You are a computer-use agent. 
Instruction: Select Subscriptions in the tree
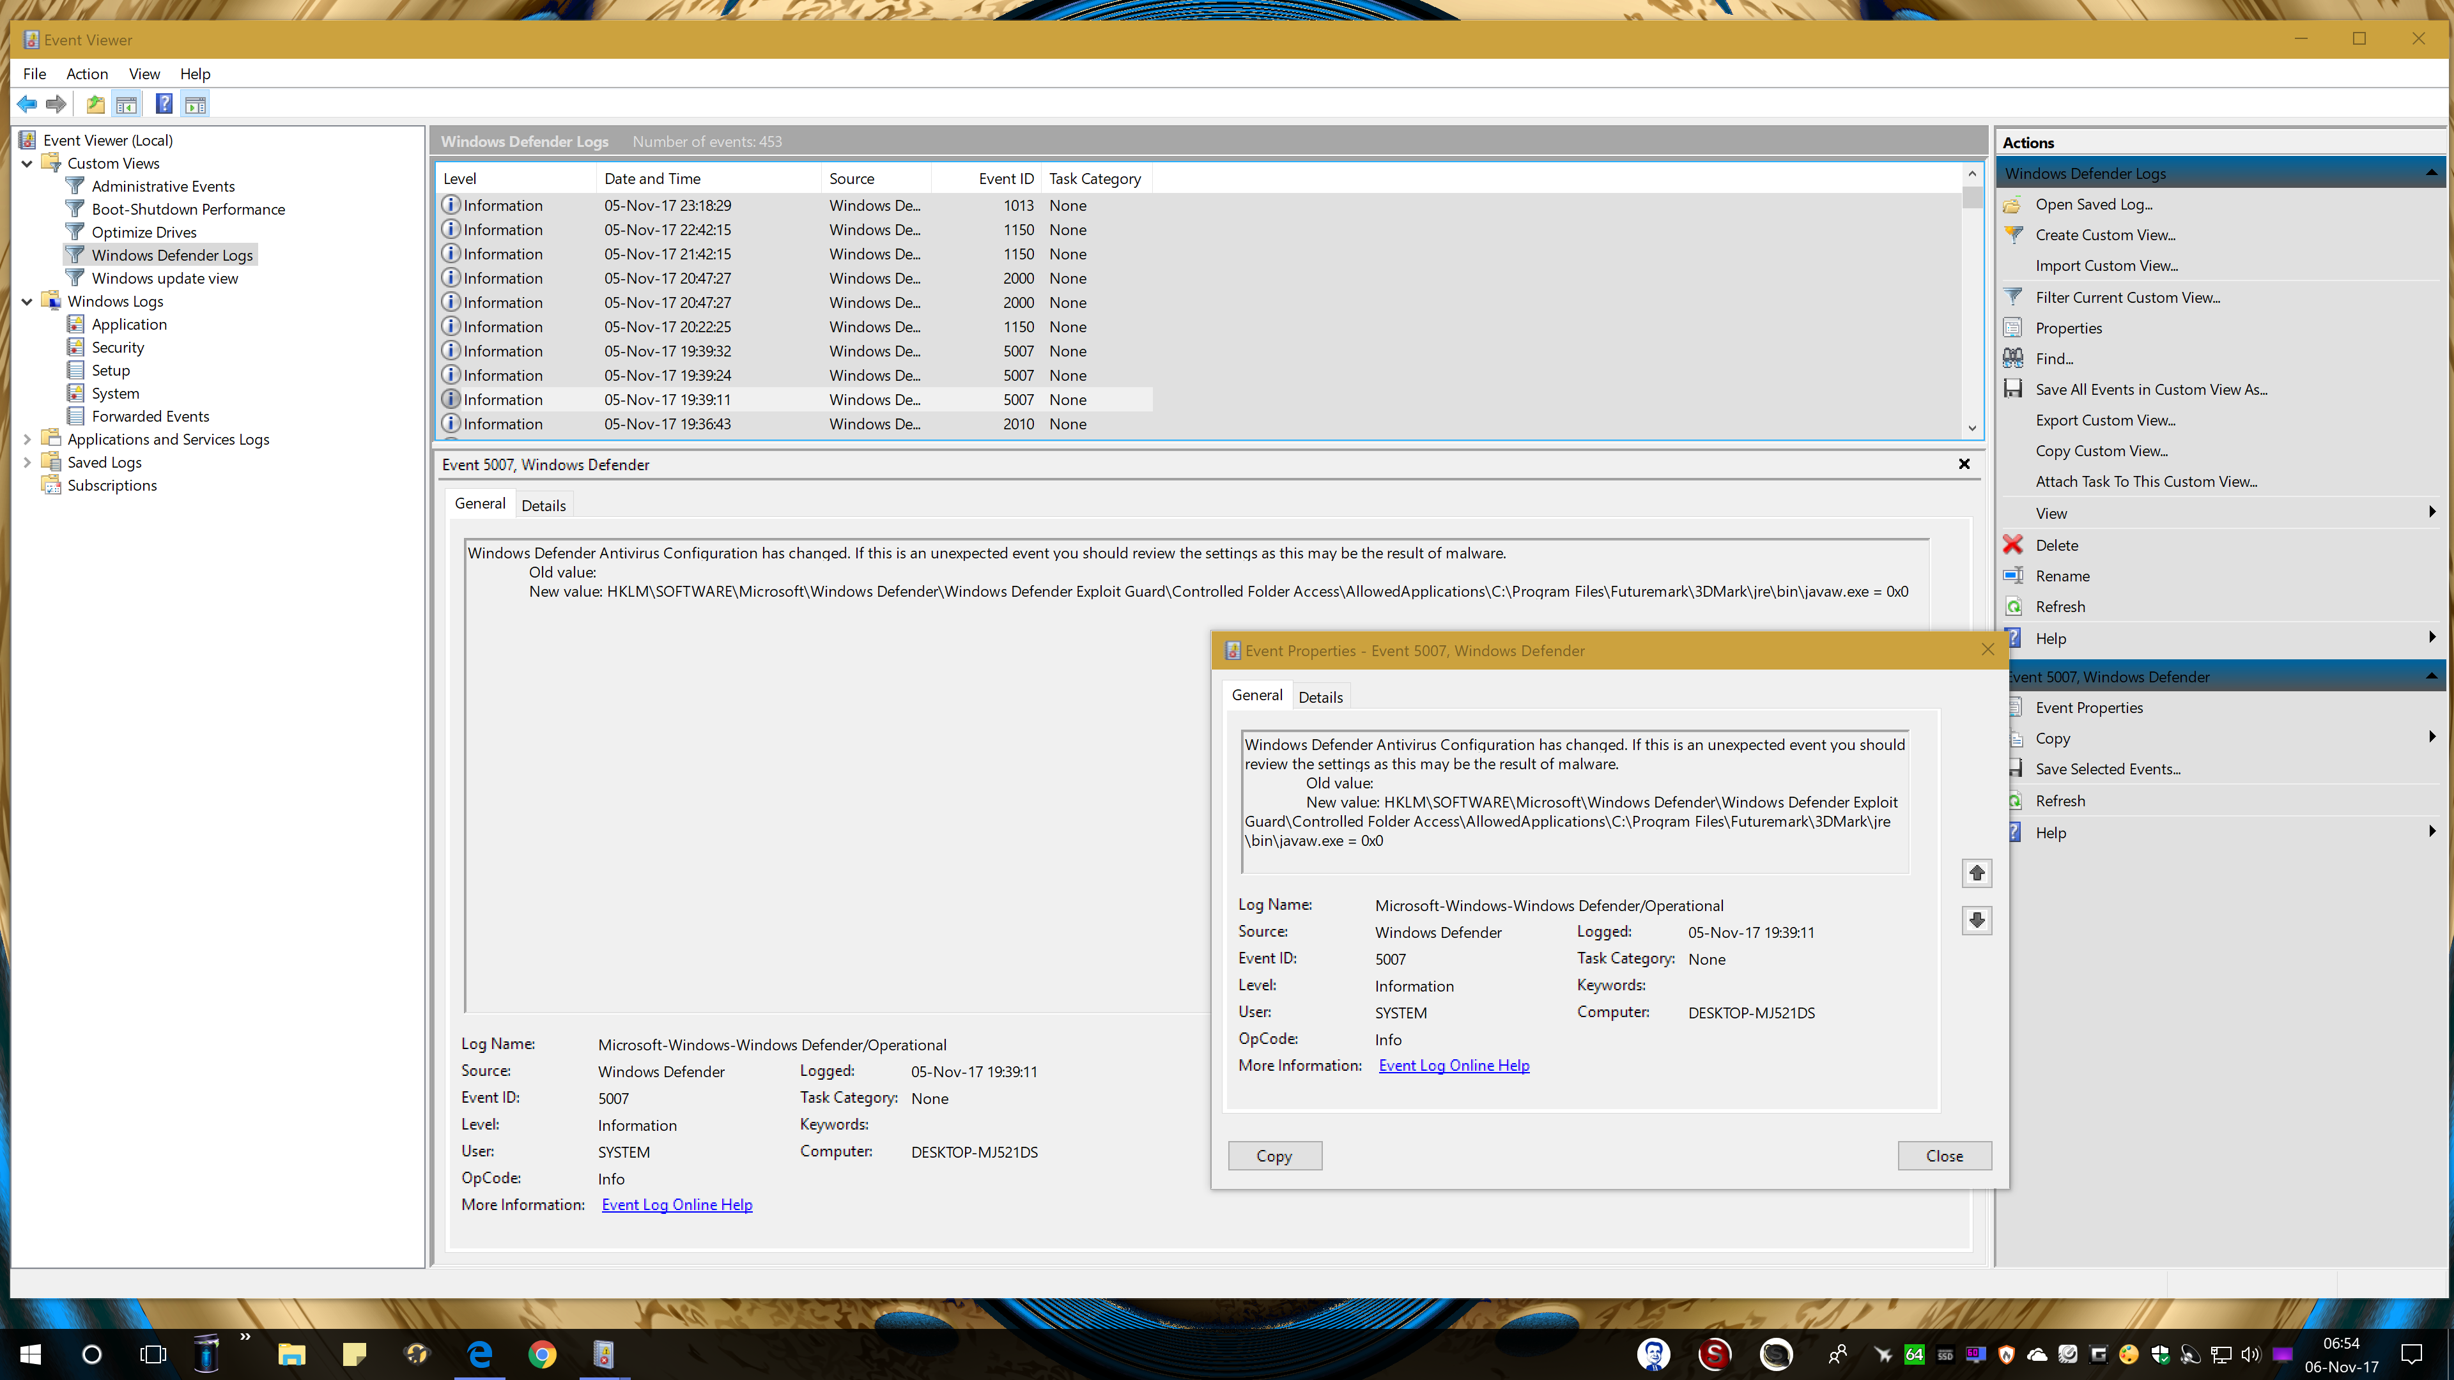[111, 485]
